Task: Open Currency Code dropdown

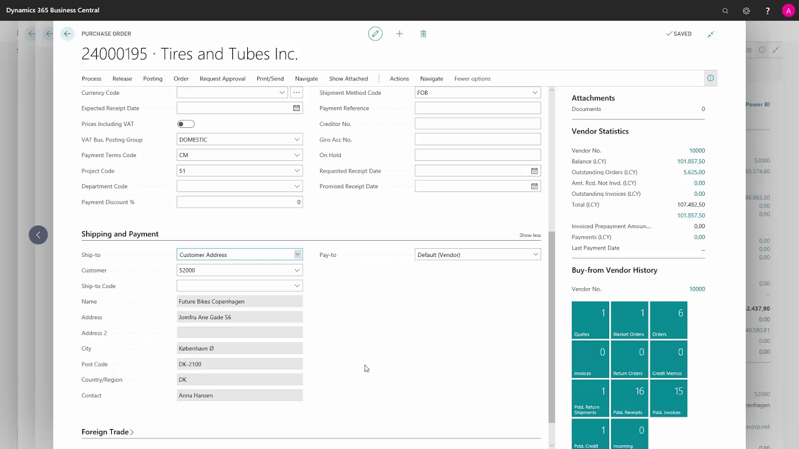Action: (x=282, y=92)
